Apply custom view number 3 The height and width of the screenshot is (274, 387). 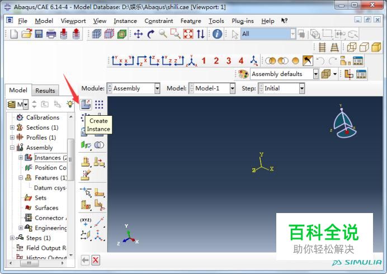pos(229,61)
